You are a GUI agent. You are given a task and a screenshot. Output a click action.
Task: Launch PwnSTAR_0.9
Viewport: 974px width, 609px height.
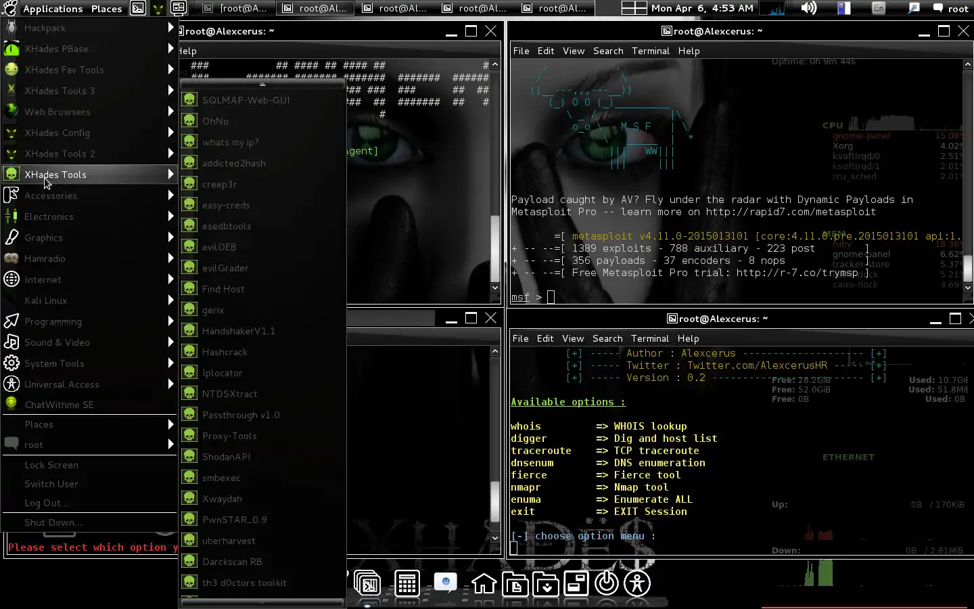pos(262,519)
